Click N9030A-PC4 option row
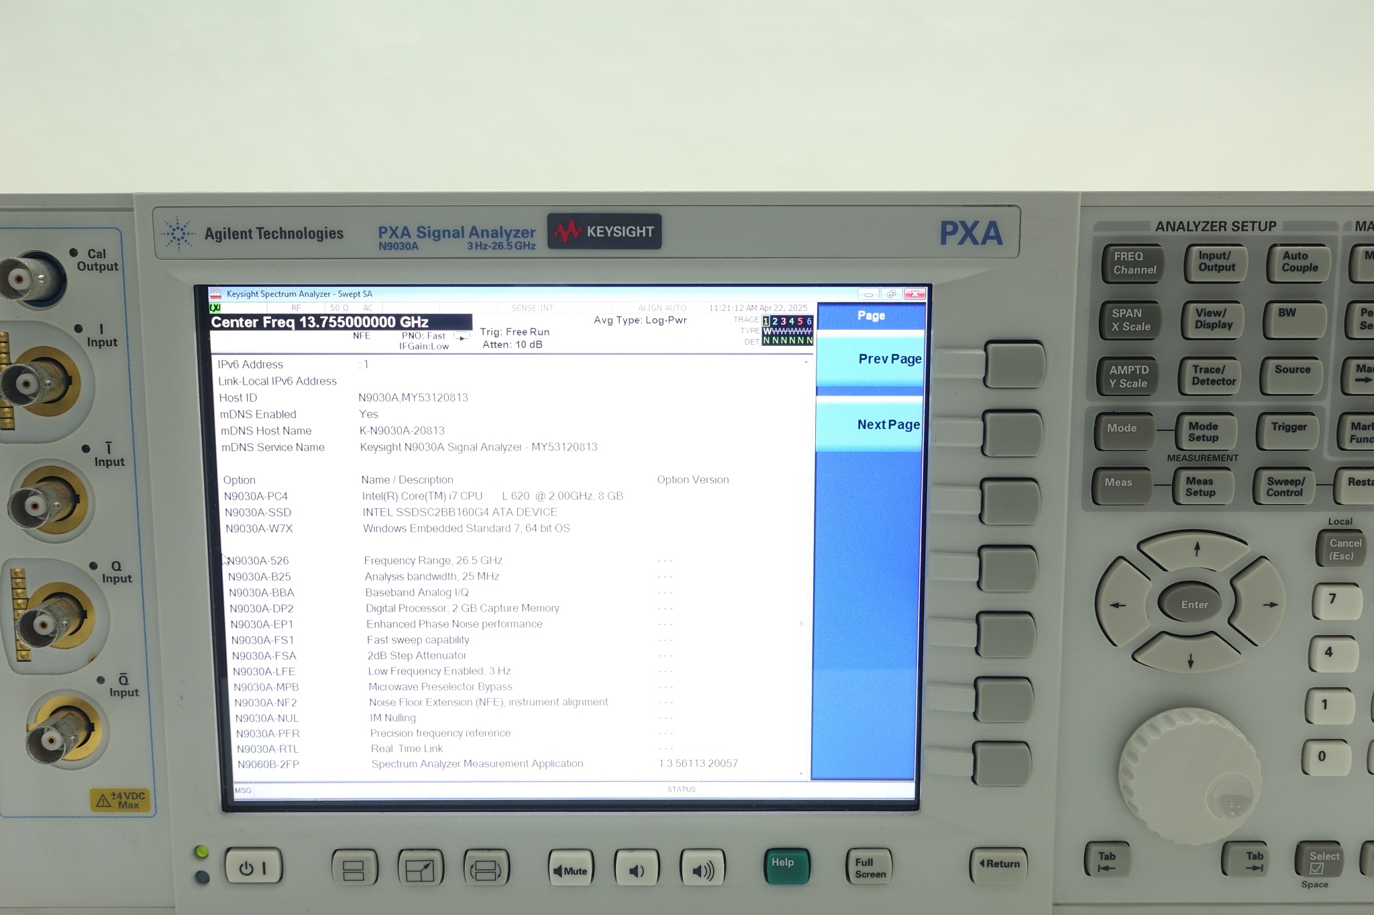 (x=424, y=496)
